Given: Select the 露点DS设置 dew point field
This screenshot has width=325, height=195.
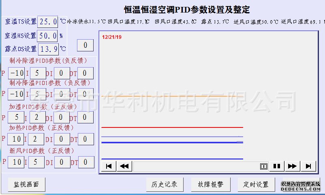Looking at the screenshot, I should click(x=48, y=49).
